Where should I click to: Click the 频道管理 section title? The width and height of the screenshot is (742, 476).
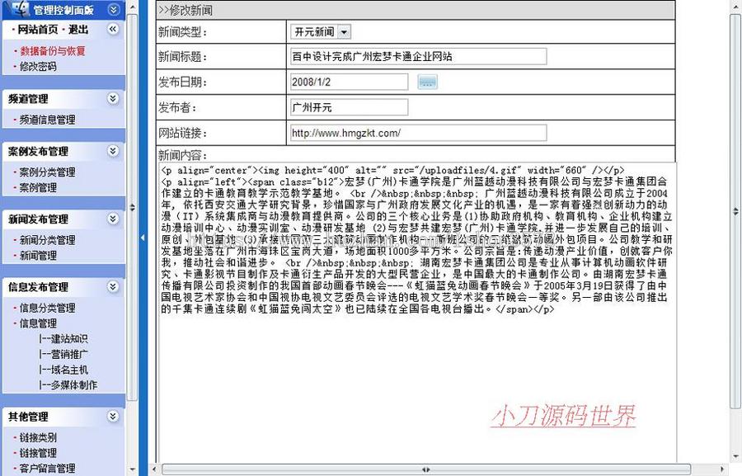28,99
